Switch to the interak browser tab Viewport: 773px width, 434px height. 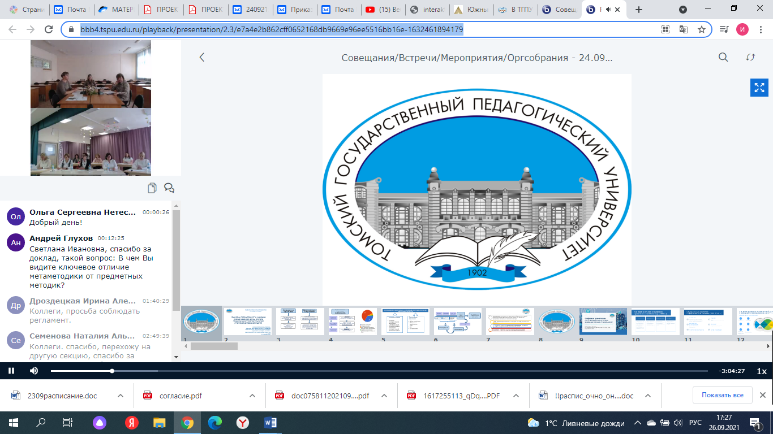(x=427, y=10)
